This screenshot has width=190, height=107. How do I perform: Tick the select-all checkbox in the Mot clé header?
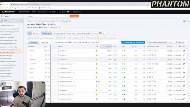pyautogui.click(x=55, y=47)
